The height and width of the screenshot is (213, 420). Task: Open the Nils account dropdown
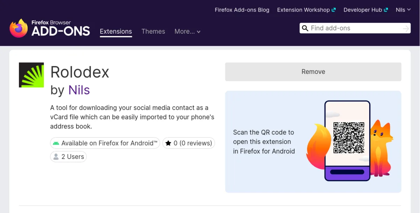tap(403, 10)
